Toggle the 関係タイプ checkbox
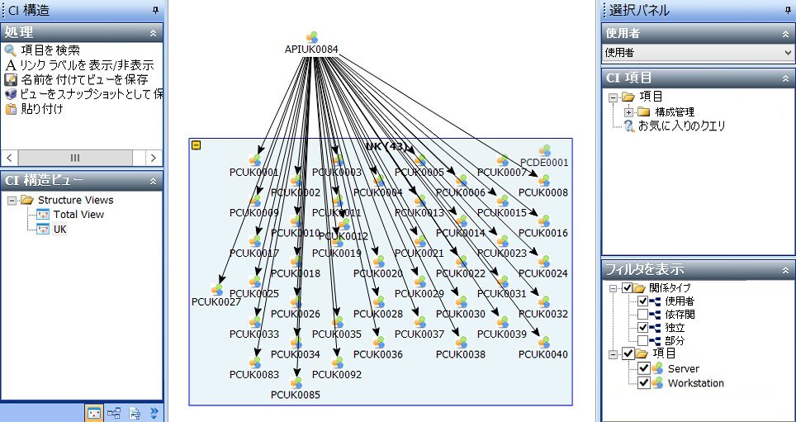Image resolution: width=796 pixels, height=422 pixels. 627,288
